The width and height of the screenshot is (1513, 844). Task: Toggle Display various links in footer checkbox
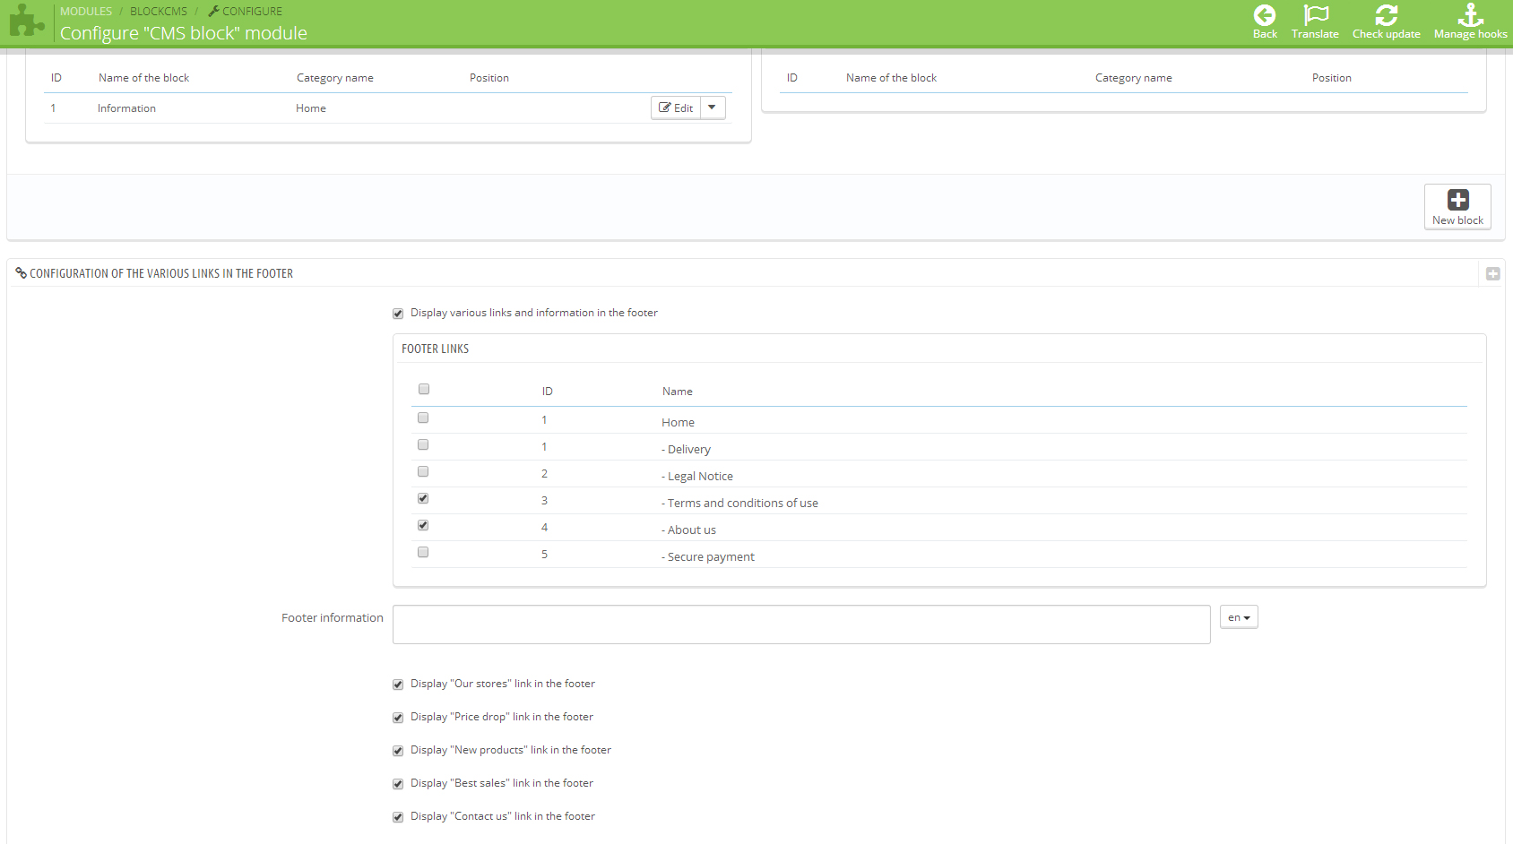tap(398, 314)
